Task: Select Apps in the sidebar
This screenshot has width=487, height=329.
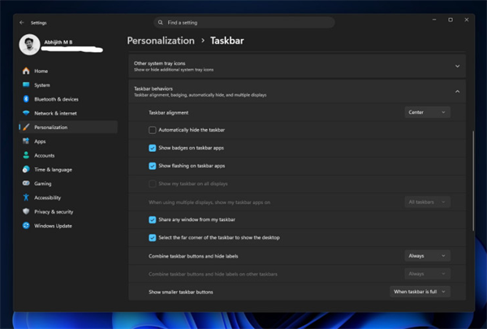Action: [x=68, y=141]
